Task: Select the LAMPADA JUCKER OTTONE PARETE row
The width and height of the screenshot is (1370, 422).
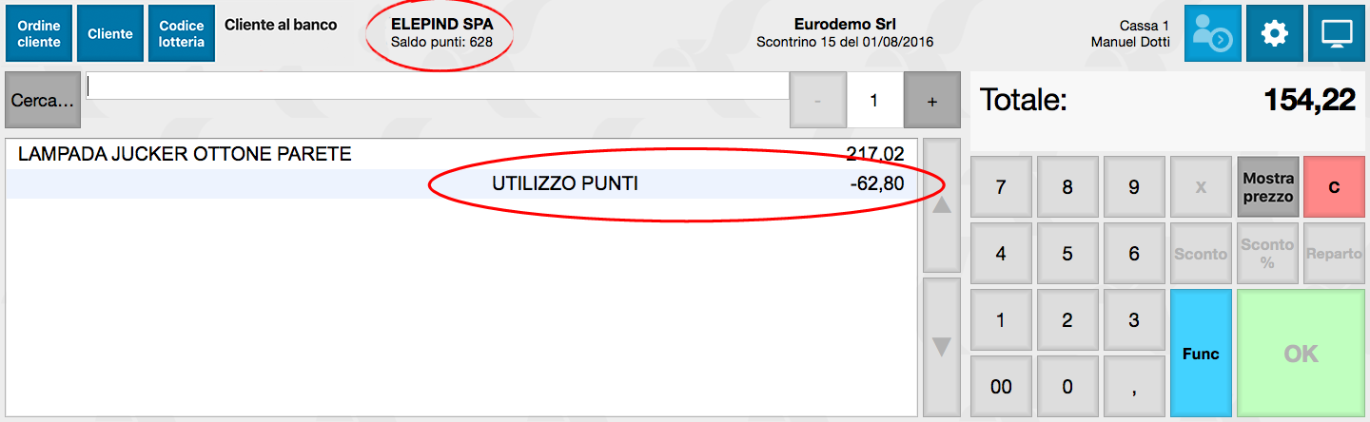Action: coord(461,154)
